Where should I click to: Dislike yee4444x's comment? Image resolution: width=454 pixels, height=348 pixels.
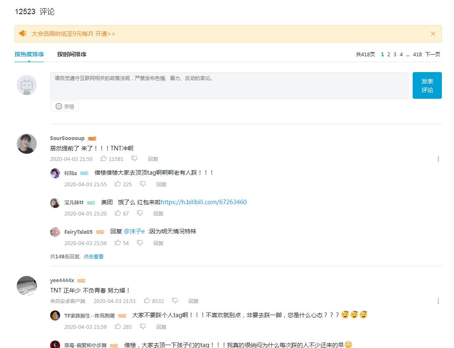point(175,301)
